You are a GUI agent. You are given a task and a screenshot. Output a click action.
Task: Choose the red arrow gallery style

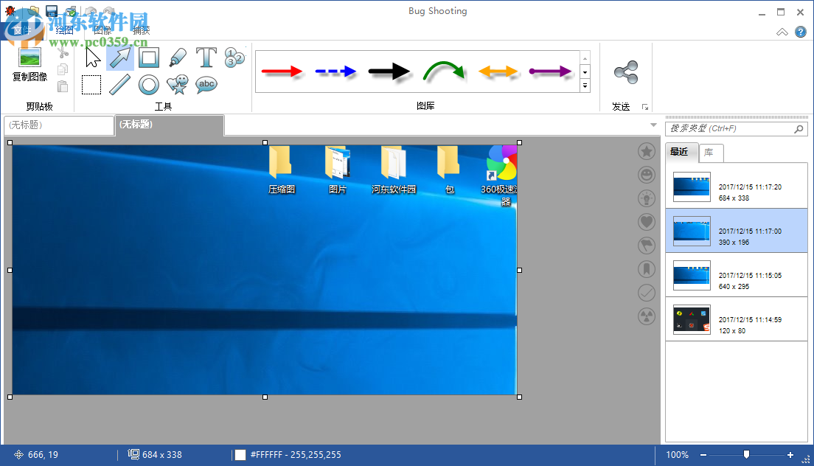(282, 72)
